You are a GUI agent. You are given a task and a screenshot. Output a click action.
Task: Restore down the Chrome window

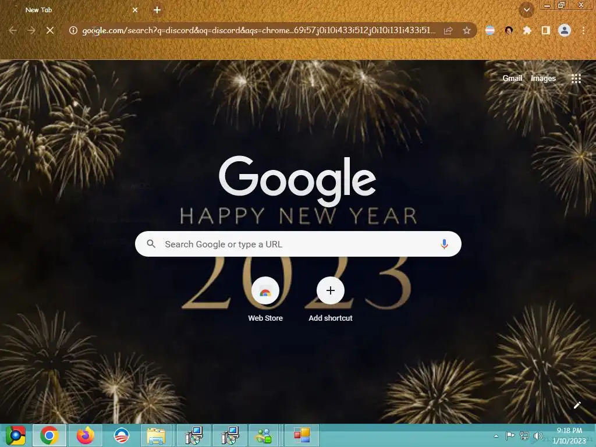[x=562, y=5]
